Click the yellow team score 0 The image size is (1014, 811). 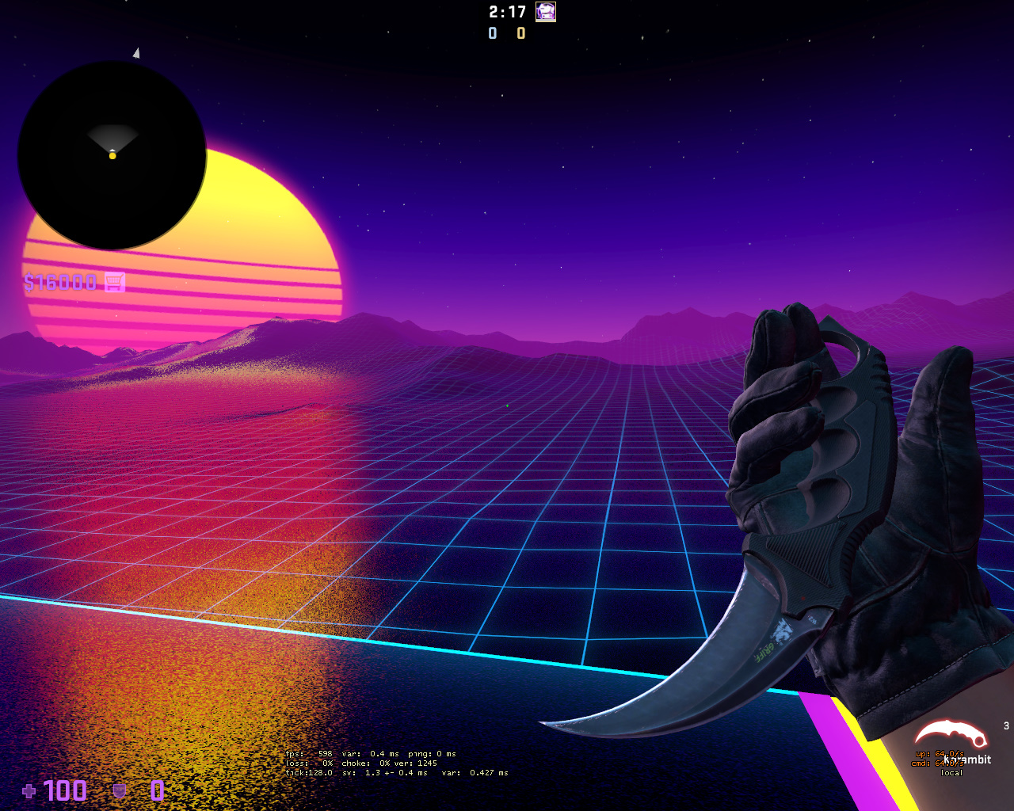pos(521,33)
